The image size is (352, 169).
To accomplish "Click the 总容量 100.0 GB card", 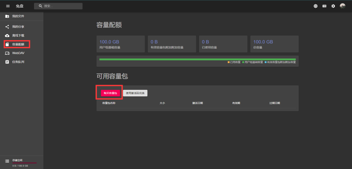I will (274, 44).
